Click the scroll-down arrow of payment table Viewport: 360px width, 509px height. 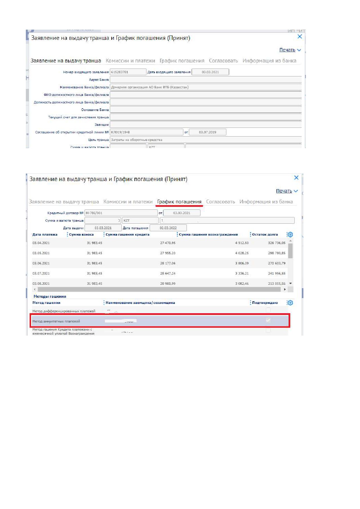[291, 283]
